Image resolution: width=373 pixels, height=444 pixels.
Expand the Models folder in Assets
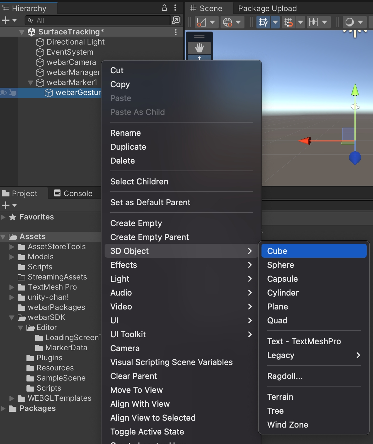(12, 257)
